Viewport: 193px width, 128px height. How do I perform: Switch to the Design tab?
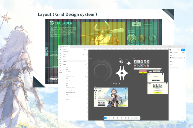[171, 52]
